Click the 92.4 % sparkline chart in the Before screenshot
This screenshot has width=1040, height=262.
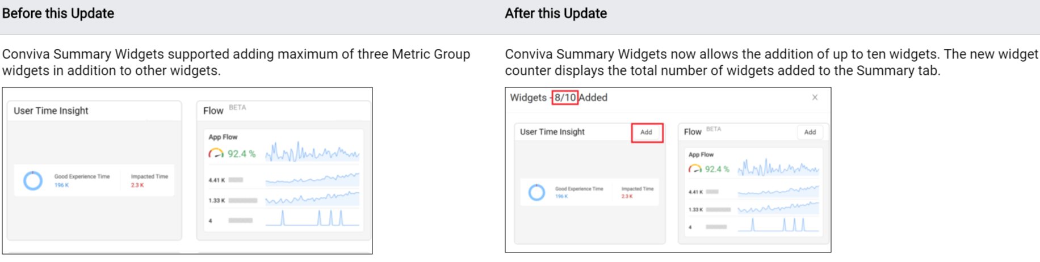(312, 153)
